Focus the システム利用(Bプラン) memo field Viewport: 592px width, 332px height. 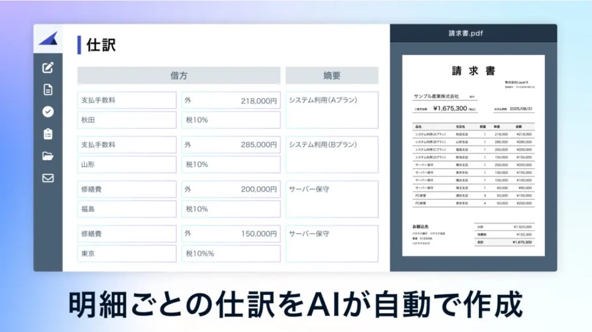pyautogui.click(x=332, y=155)
